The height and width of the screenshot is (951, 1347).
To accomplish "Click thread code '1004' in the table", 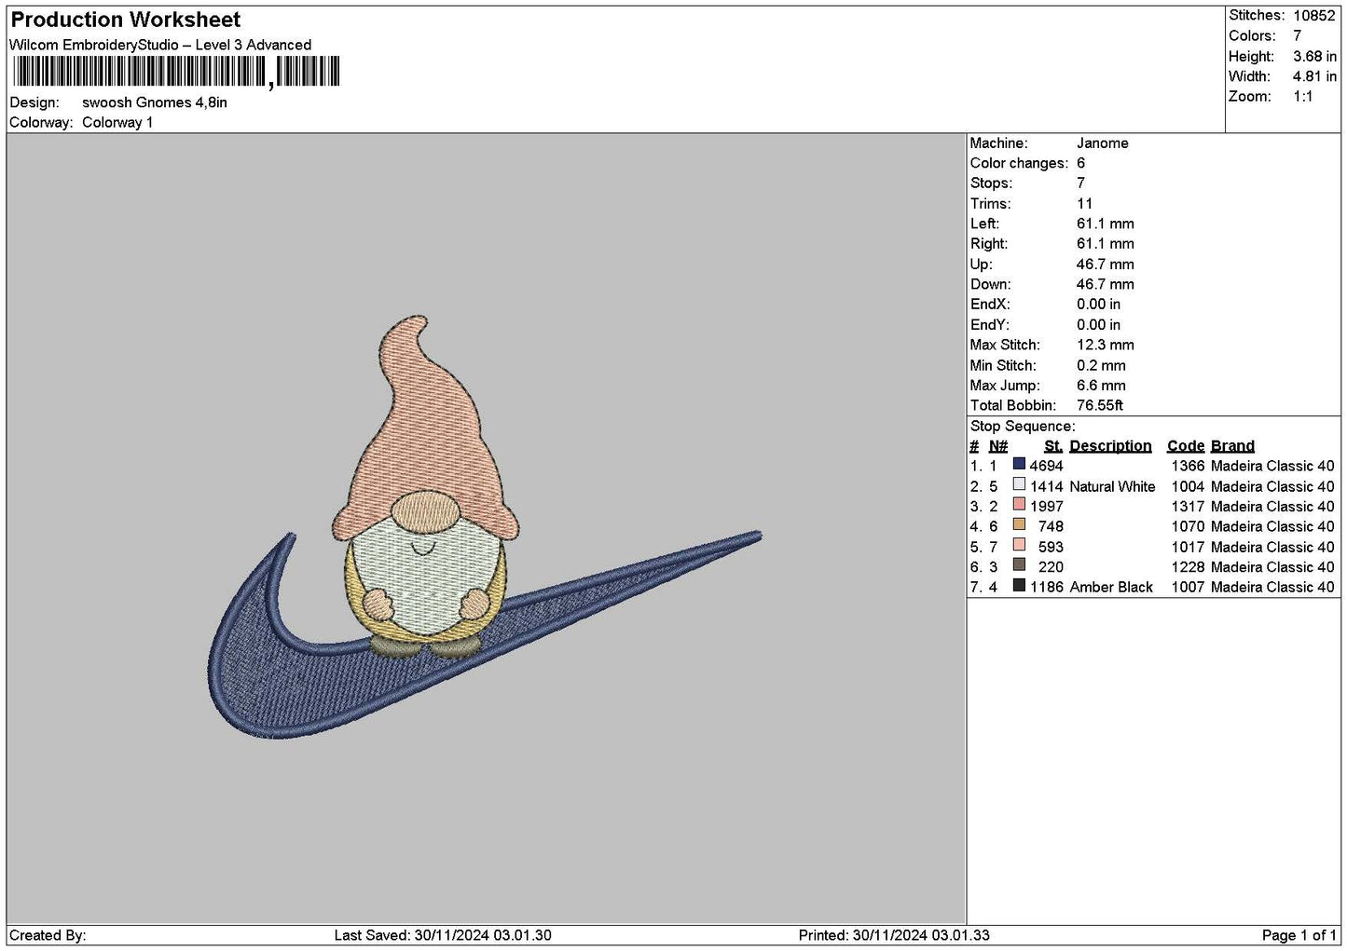I will coord(1188,487).
